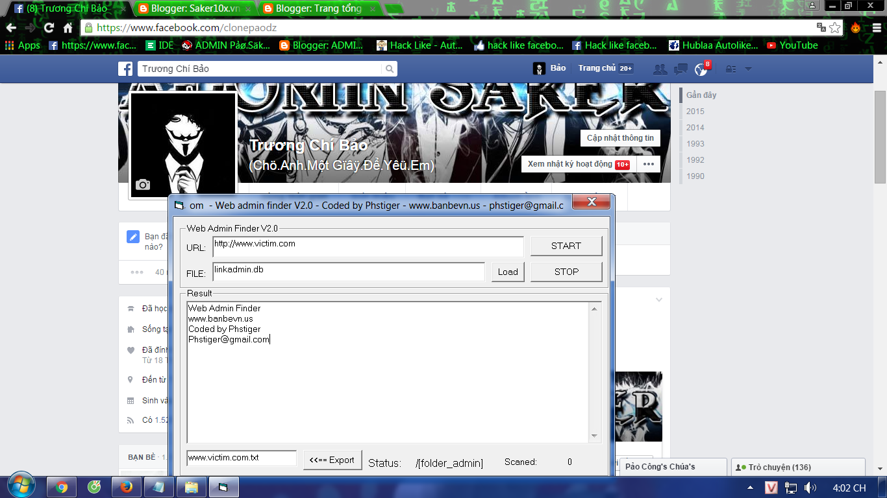Open the IDE bookmark
Screen dimensions: 887x498
click(x=160, y=45)
